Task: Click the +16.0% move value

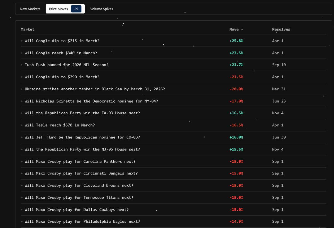Action: tap(236, 137)
